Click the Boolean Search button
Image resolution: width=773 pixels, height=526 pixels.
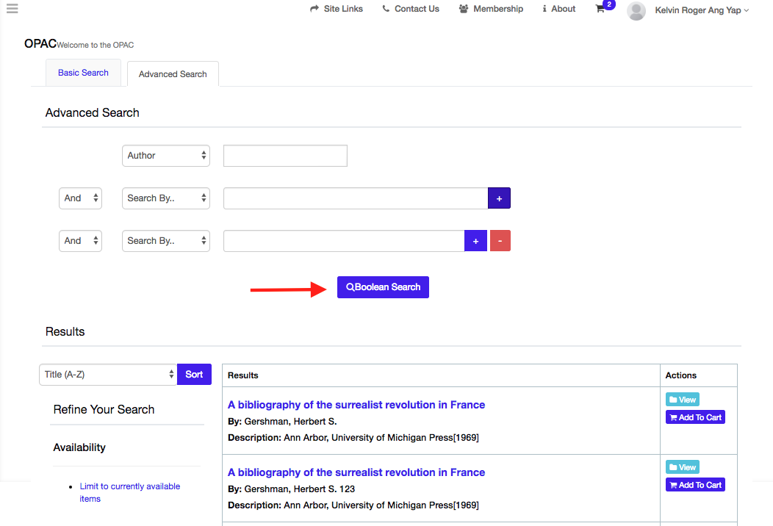click(383, 287)
